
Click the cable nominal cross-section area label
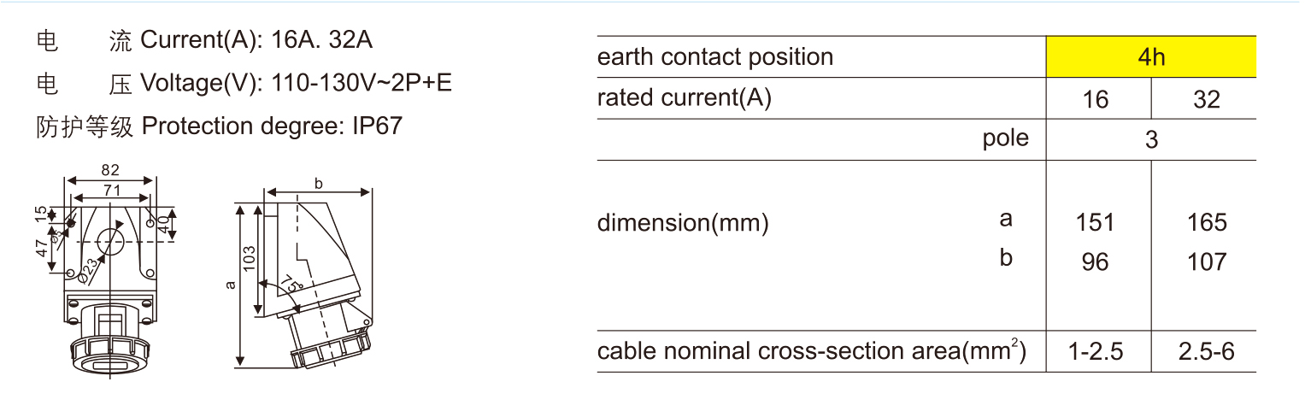click(x=811, y=351)
